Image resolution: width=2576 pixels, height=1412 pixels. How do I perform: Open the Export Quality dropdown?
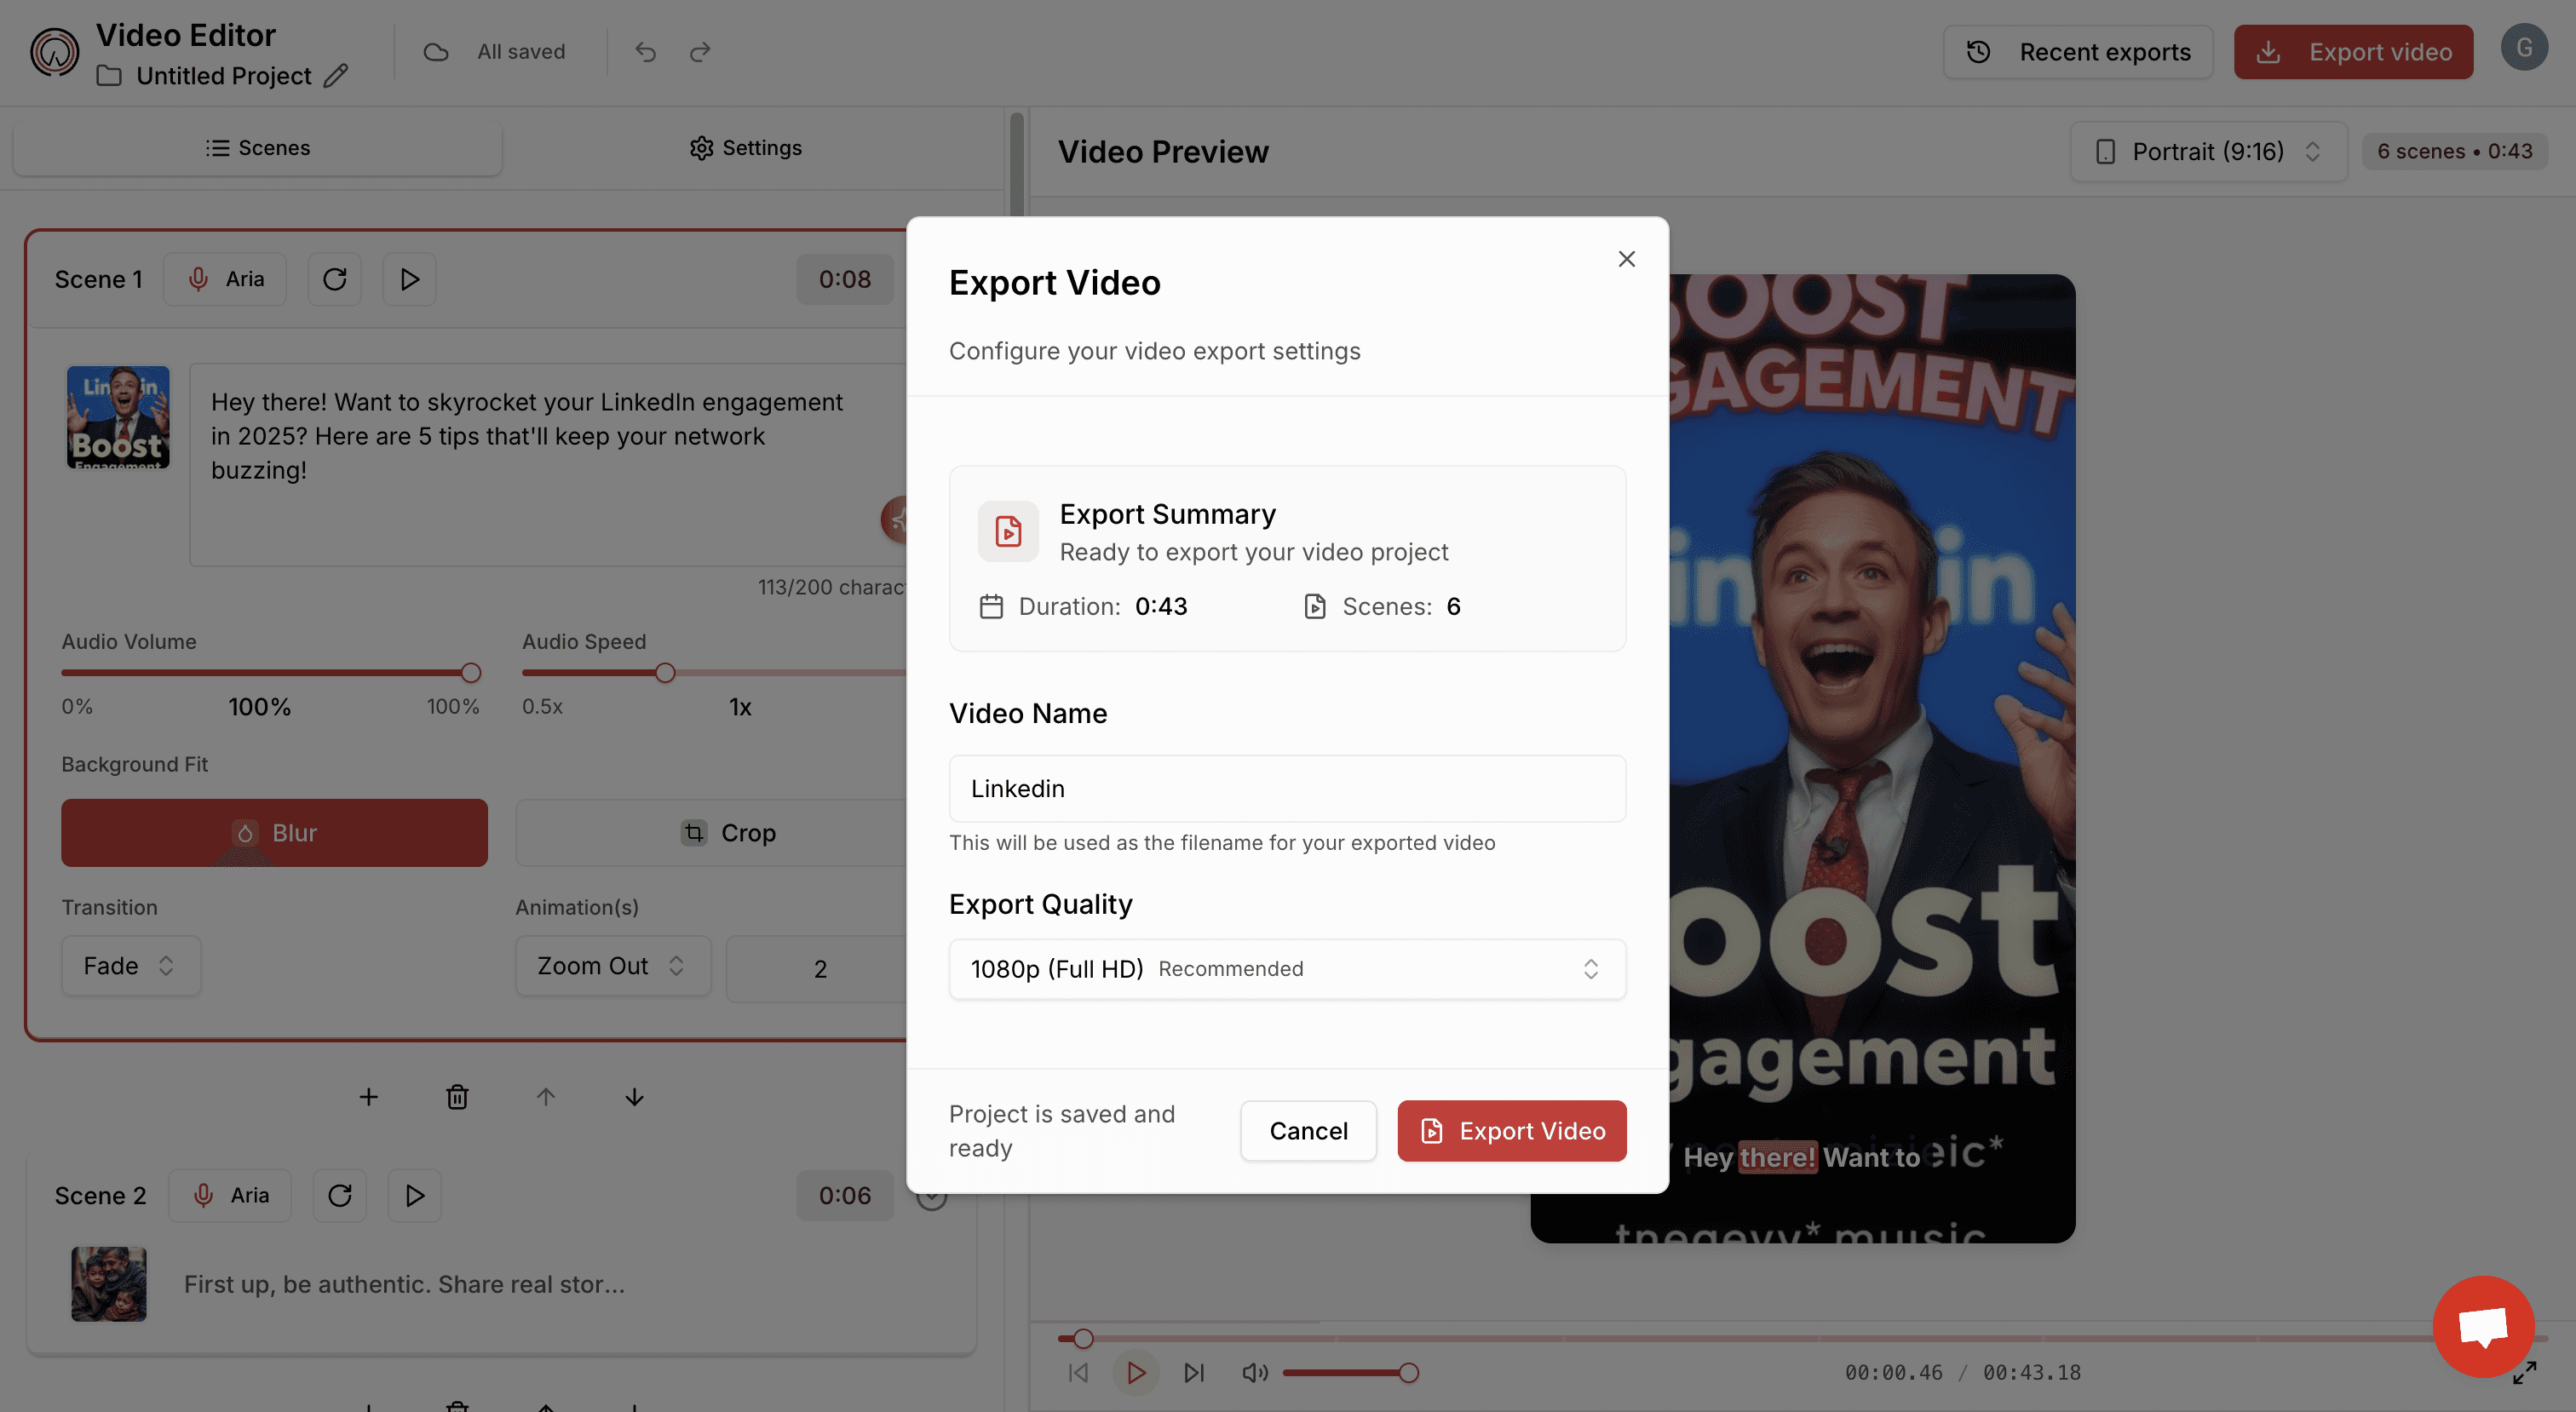click(1287, 969)
